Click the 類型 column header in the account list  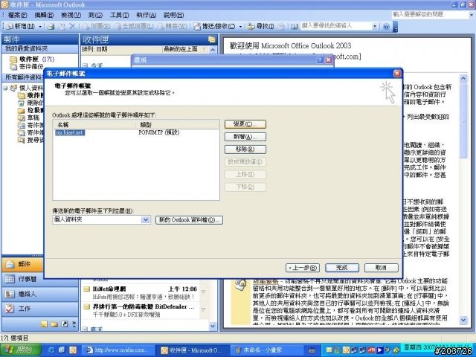pos(177,124)
